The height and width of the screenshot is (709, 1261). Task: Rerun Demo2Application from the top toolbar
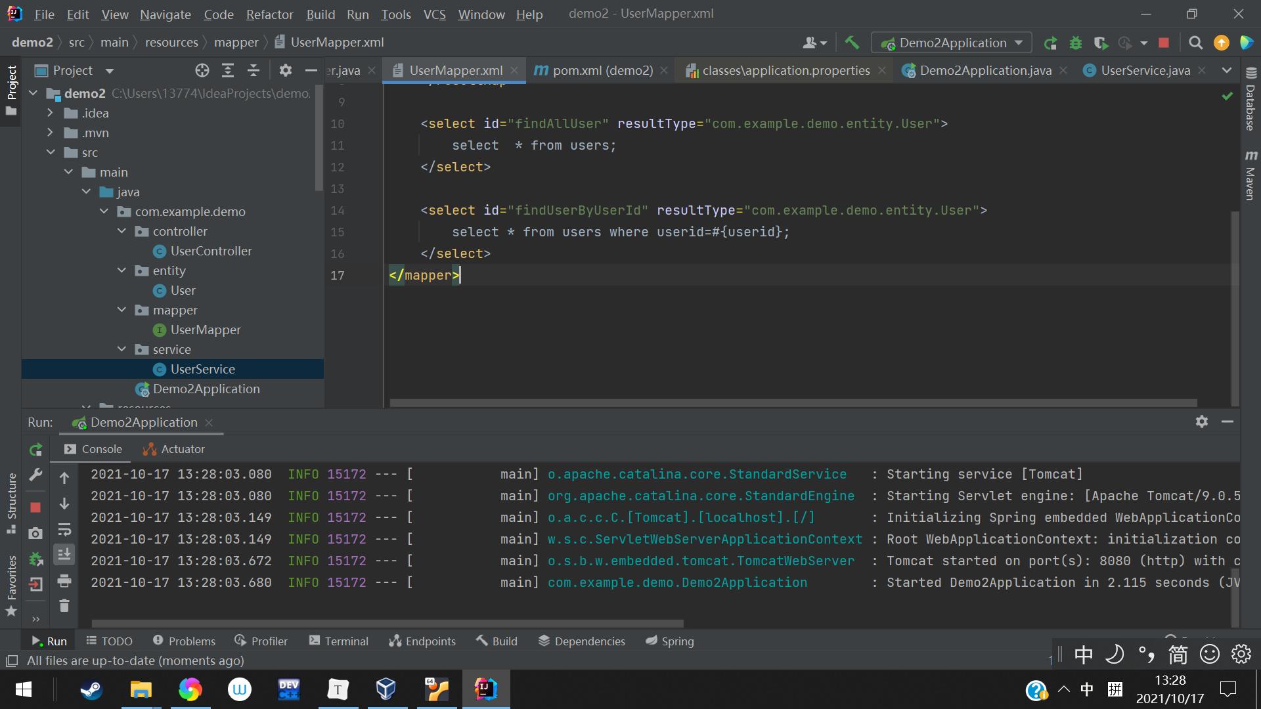tap(1050, 43)
